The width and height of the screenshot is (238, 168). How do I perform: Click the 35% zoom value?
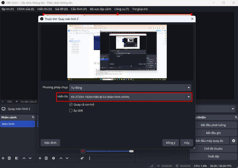10,101
